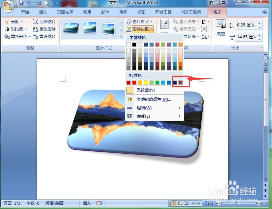
Task: Open print preview icon in quick access
Action: (x=47, y=3)
